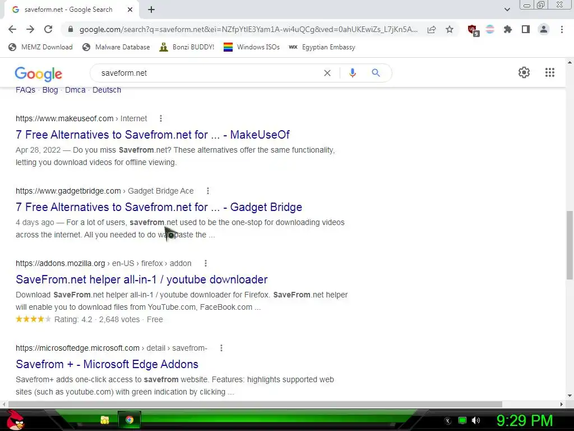Image resolution: width=574 pixels, height=431 pixels.
Task: Click the https://www.gadgetbridge.com URL text
Action: pyautogui.click(x=68, y=191)
